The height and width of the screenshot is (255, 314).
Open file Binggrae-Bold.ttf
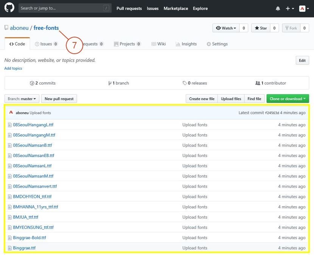[x=30, y=238]
